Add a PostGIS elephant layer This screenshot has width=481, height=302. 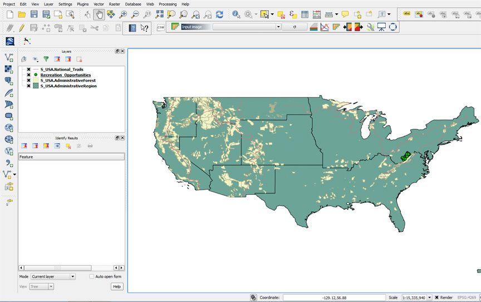point(9,81)
